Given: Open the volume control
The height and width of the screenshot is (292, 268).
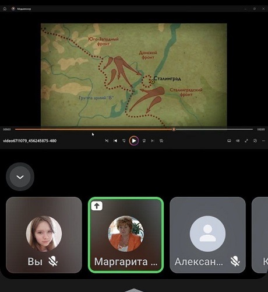Looking at the screenshot, I should [x=238, y=141].
